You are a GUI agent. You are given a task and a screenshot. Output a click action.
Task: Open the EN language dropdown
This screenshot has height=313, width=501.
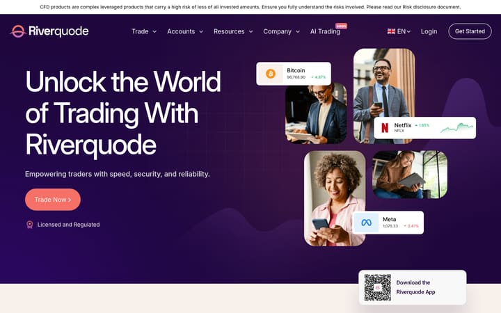[404, 31]
